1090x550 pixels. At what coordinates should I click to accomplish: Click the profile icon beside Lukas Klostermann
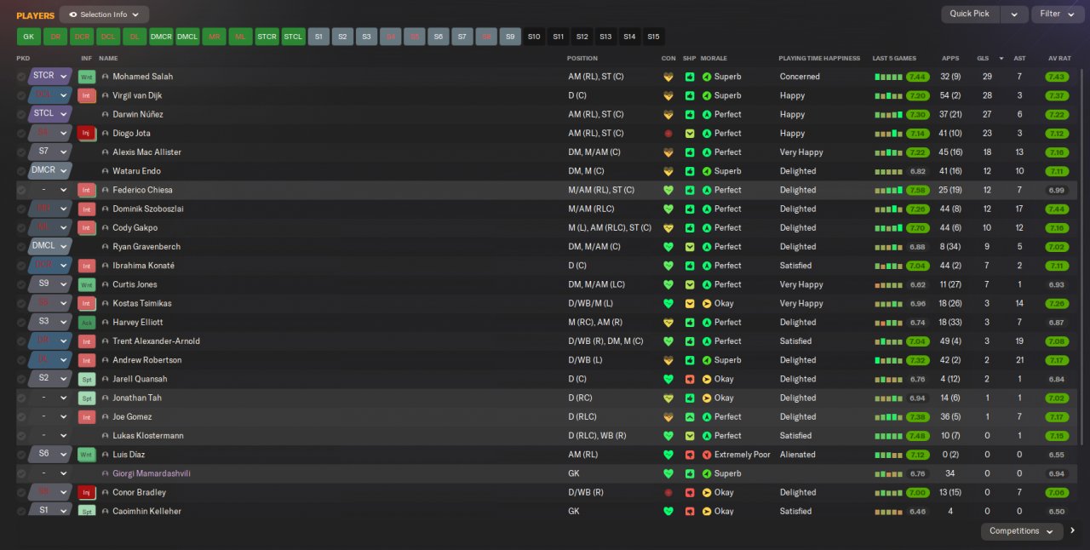(x=106, y=436)
